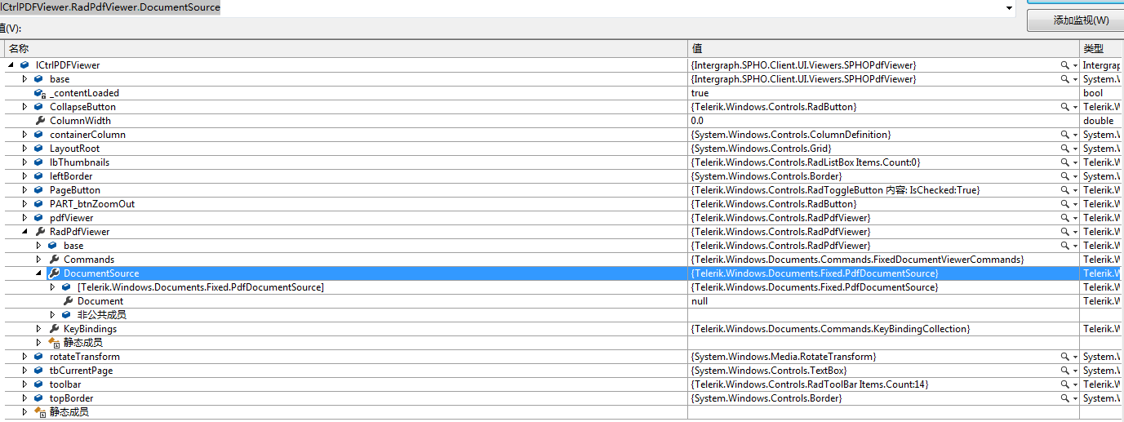Click the locked field icon beside _contentLoaded
The height and width of the screenshot is (422, 1124).
[x=40, y=93]
